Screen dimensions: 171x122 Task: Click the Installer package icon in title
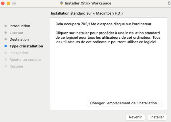coord(62,3)
